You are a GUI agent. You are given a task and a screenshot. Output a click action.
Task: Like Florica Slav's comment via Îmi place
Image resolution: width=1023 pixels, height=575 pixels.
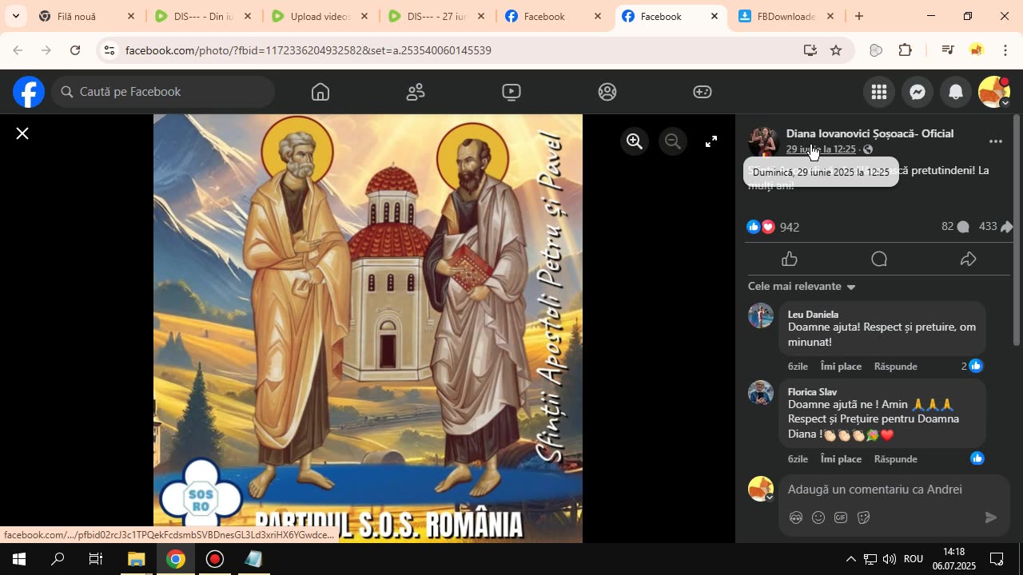pyautogui.click(x=841, y=459)
